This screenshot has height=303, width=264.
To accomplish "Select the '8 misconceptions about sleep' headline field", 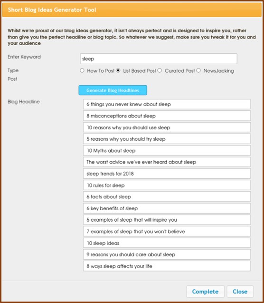I will [x=167, y=116].
